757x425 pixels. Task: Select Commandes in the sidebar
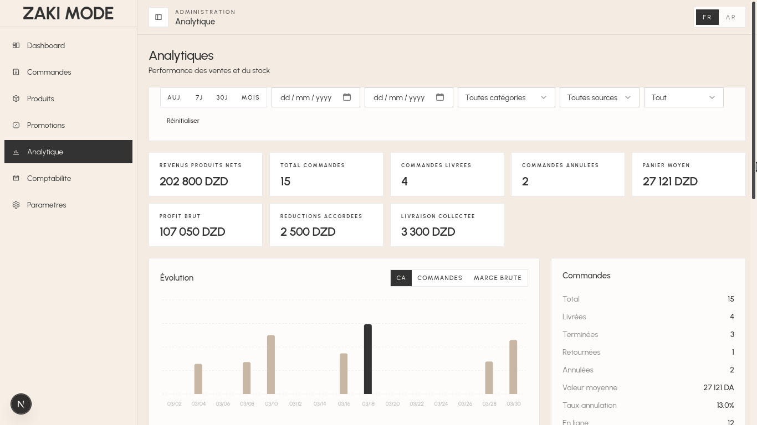pos(49,72)
